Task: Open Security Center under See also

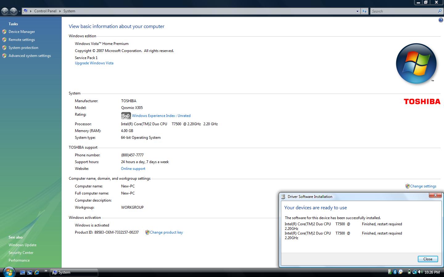Action: [x=21, y=253]
